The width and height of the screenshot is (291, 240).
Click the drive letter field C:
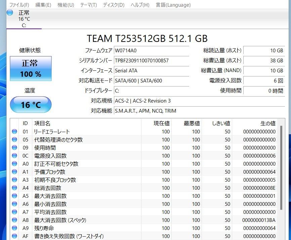coord(152,91)
